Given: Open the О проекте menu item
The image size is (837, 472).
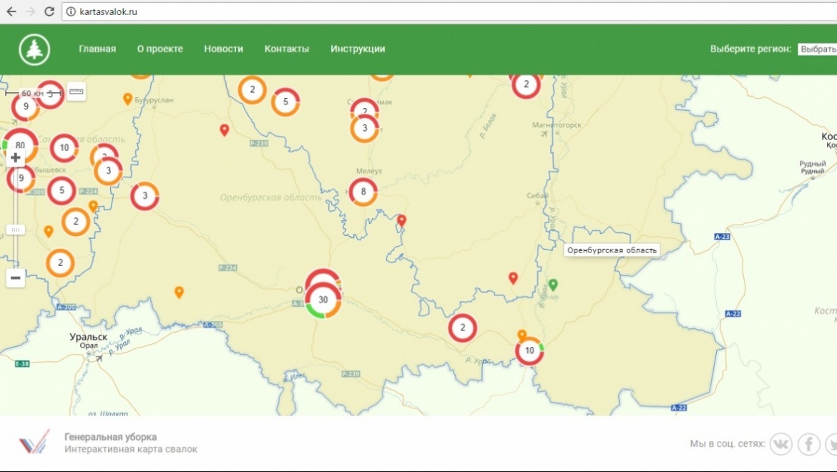Looking at the screenshot, I should click(160, 49).
